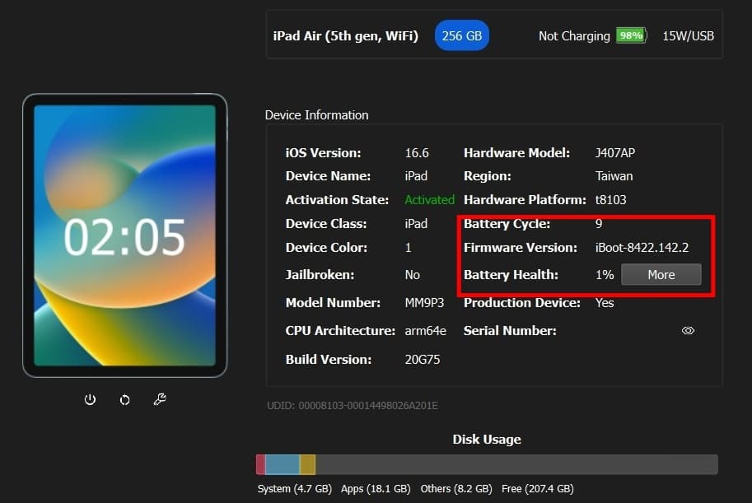This screenshot has height=503, width=752.
Task: Open the wrench repair tool icon
Action: coord(160,399)
